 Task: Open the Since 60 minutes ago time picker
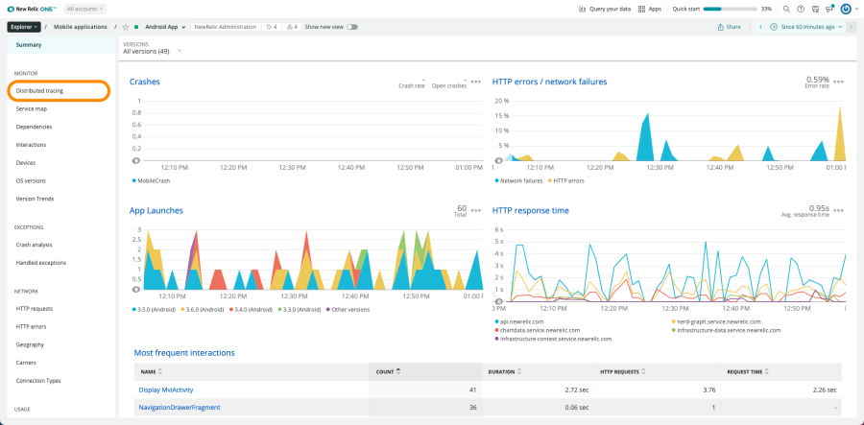806,27
